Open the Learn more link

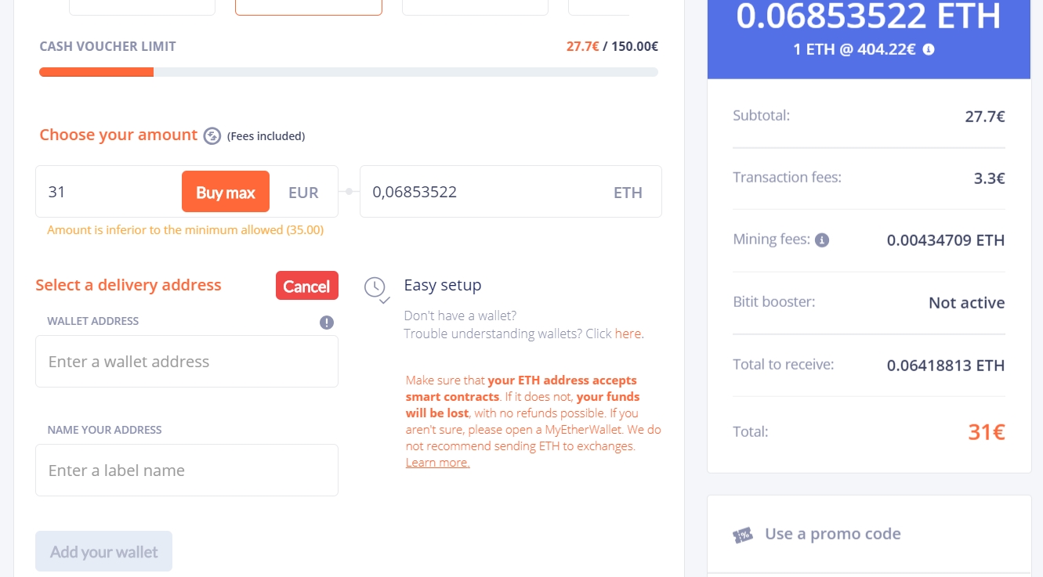coord(437,462)
